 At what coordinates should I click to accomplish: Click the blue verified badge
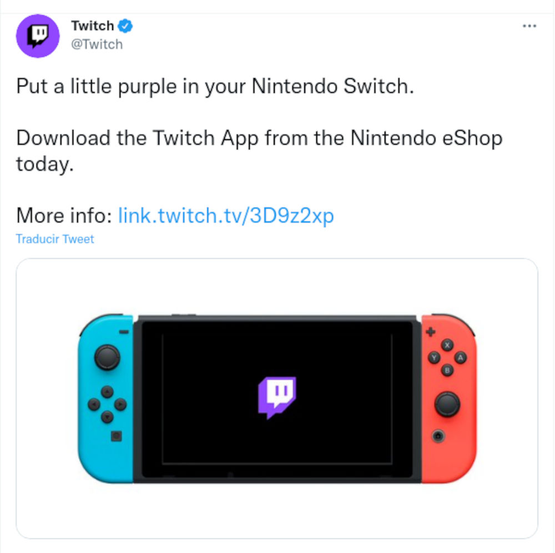[x=126, y=26]
